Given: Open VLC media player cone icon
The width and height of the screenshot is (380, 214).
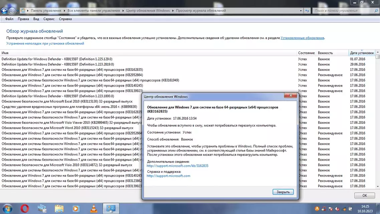Looking at the screenshot, I should [93, 209].
